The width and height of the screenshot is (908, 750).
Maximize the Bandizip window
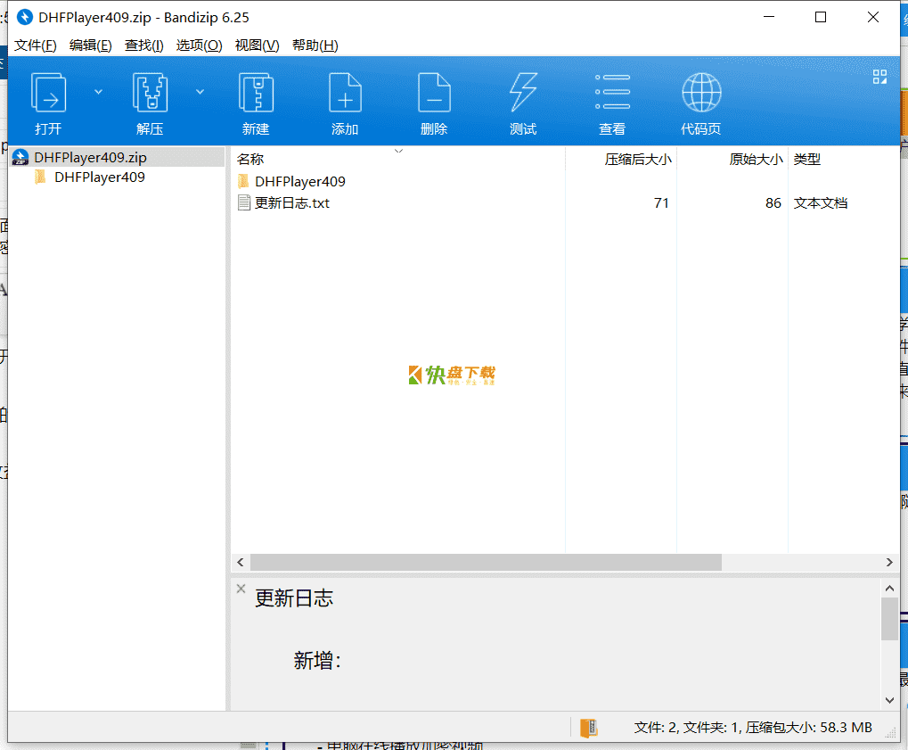point(821,17)
